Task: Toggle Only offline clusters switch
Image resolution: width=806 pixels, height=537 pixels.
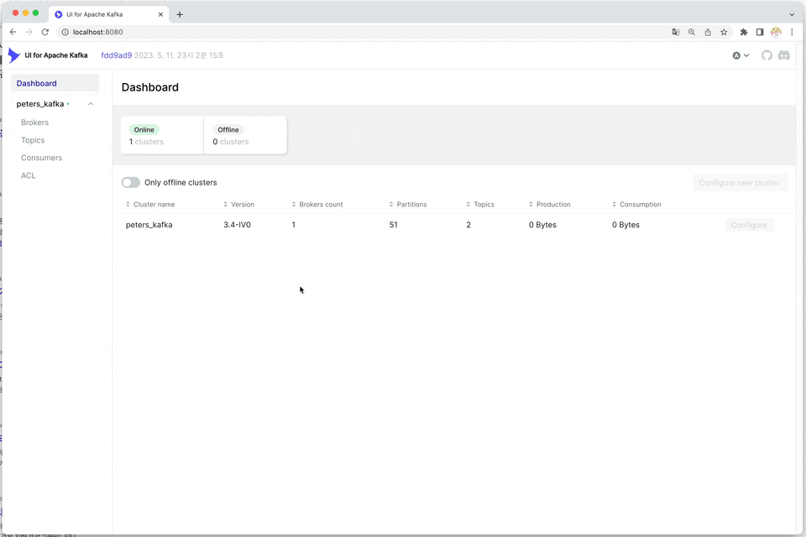Action: 131,182
